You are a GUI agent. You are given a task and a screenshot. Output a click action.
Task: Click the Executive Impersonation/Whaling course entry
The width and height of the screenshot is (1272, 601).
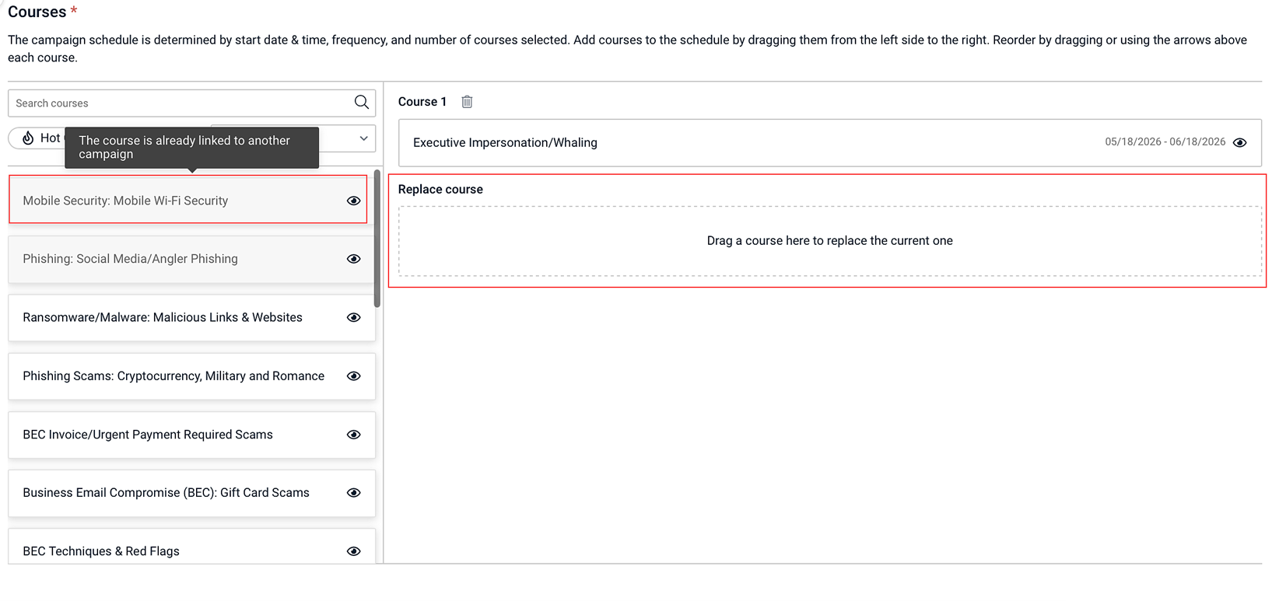pyautogui.click(x=829, y=142)
